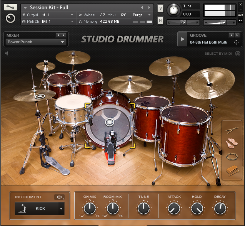Toggle the PV button
The width and height of the screenshot is (245, 226).
[240, 20]
